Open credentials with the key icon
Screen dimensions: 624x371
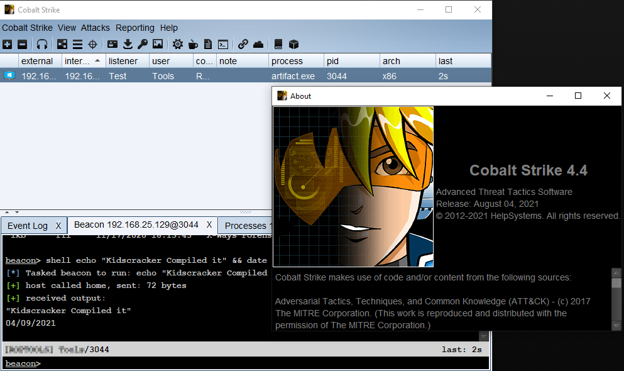click(x=143, y=44)
